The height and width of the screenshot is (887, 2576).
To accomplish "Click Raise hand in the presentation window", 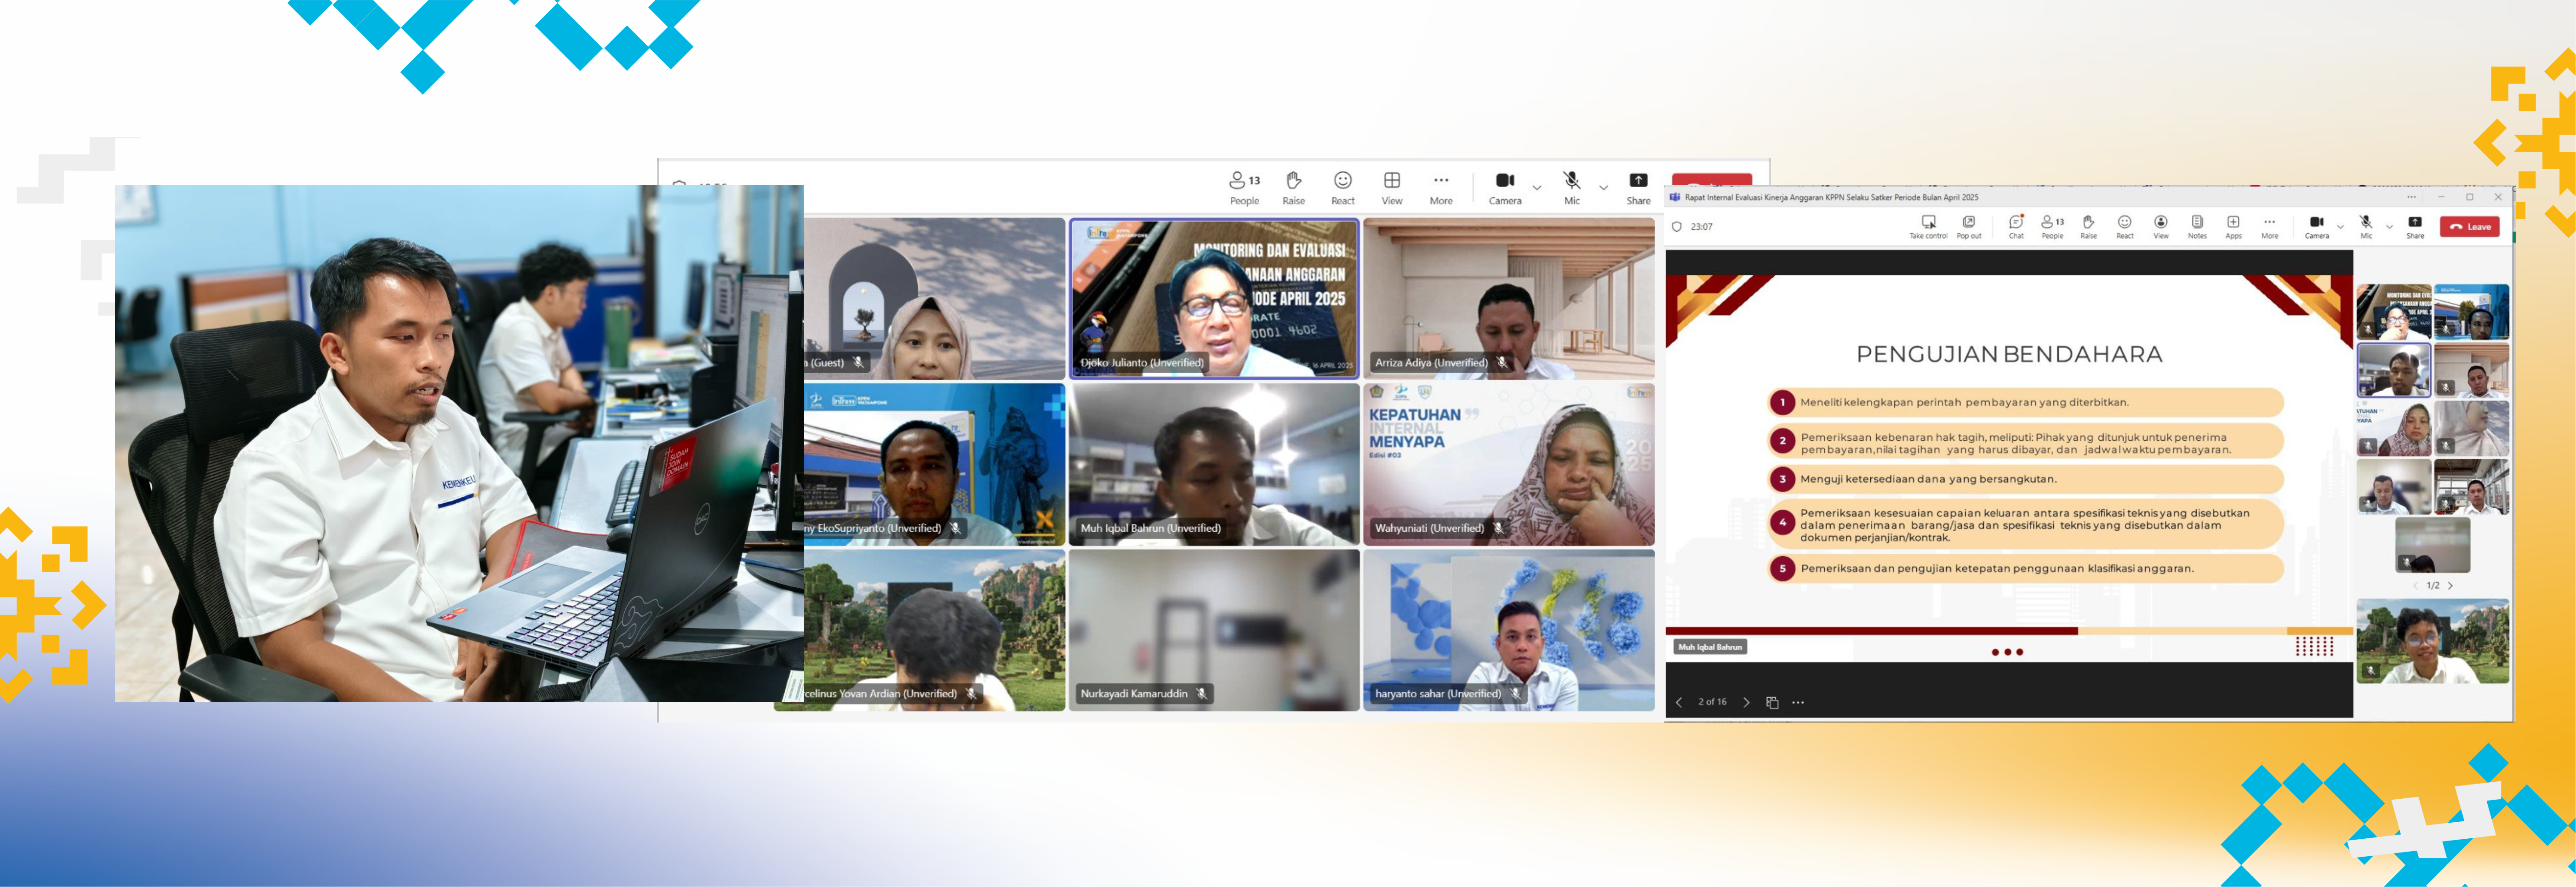I will tap(2088, 227).
